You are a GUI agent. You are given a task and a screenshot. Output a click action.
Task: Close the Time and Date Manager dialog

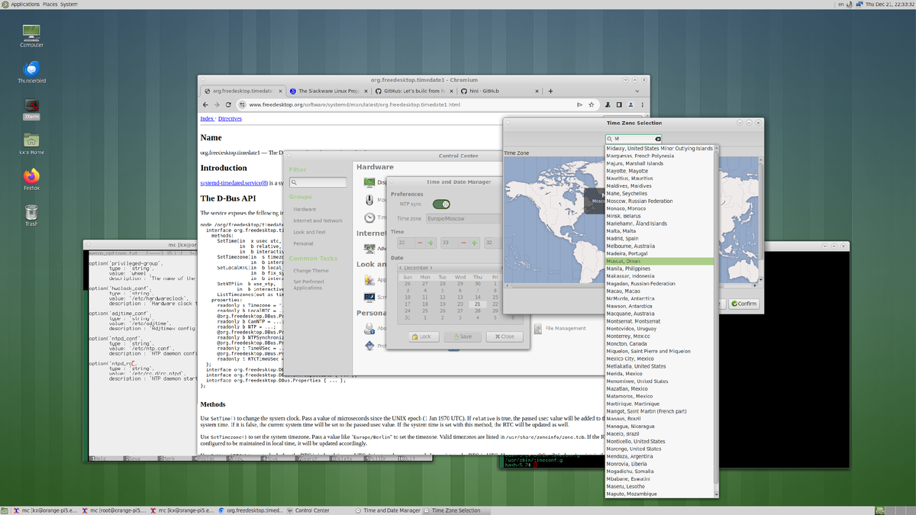504,336
